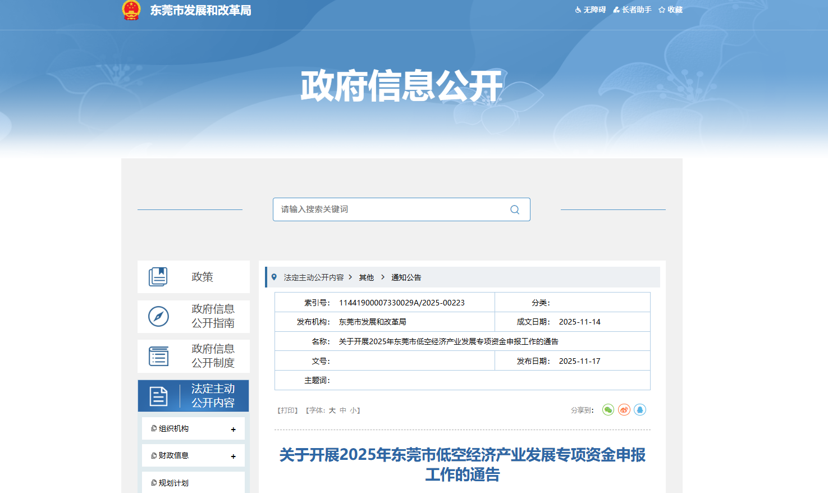Open the index number 11441900007330029A/2025-00223 link

(403, 302)
